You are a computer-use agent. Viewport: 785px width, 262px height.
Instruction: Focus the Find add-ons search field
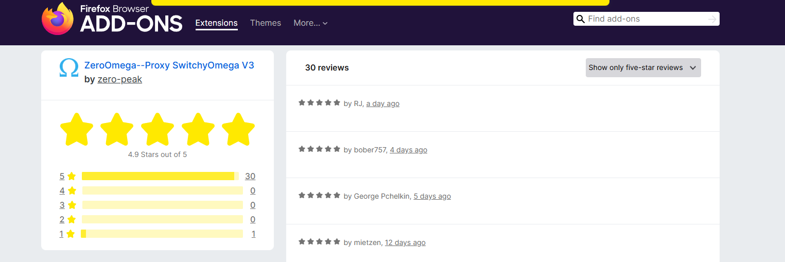[647, 19]
